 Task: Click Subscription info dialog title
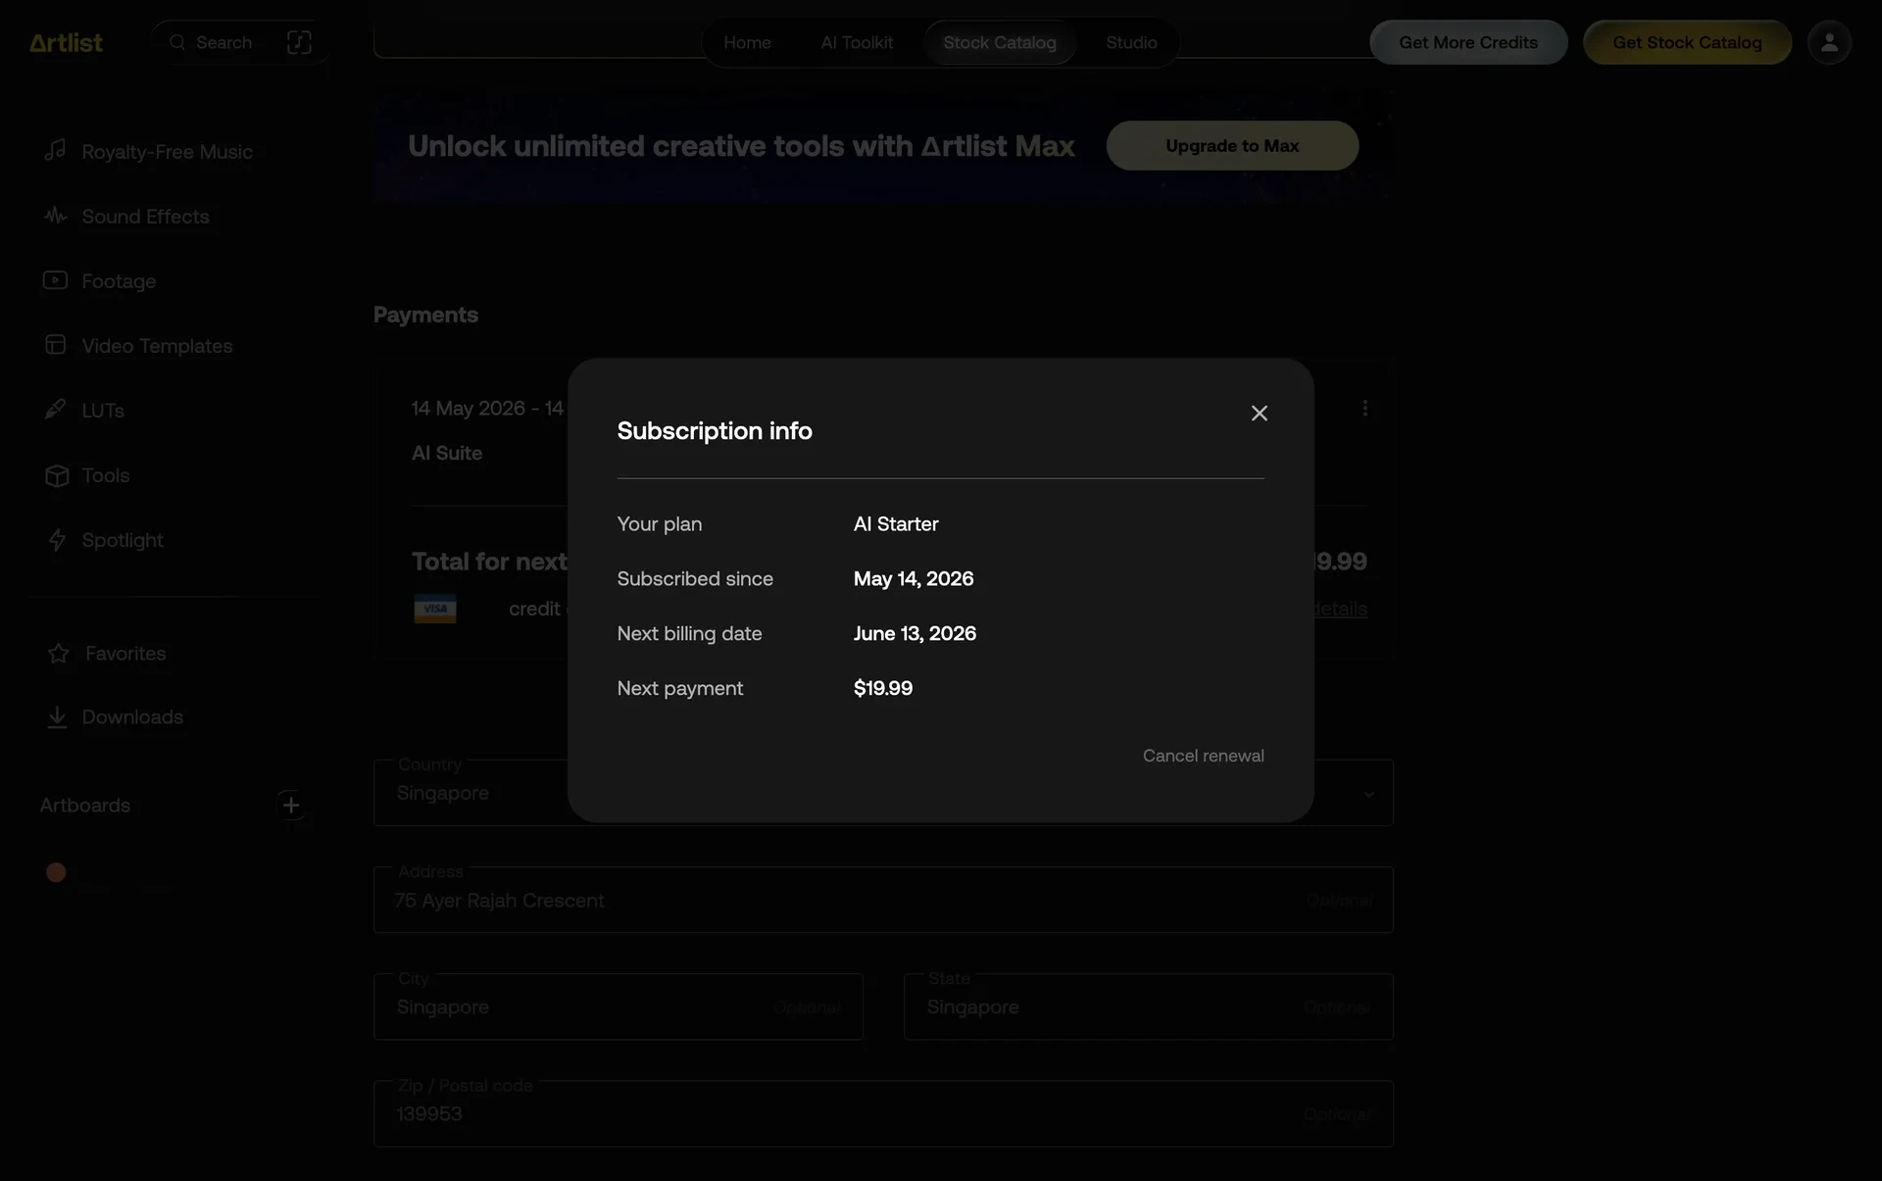(714, 431)
